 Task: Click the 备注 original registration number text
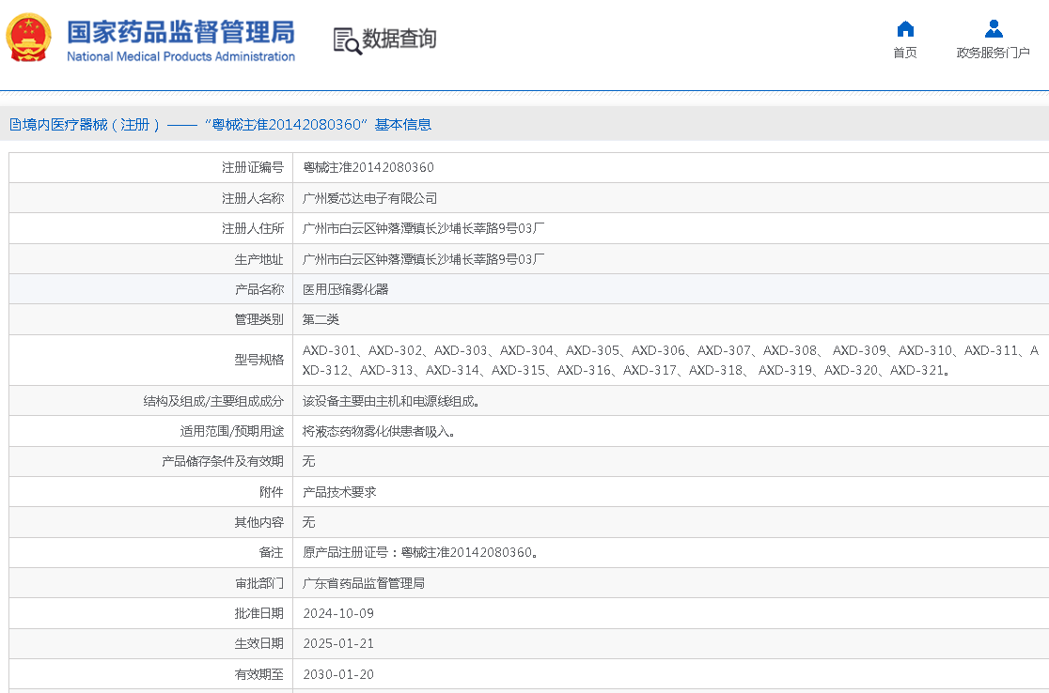pyautogui.click(x=420, y=553)
